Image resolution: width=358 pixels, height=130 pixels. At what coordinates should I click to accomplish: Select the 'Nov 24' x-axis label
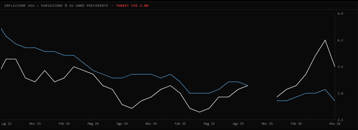point(151,124)
